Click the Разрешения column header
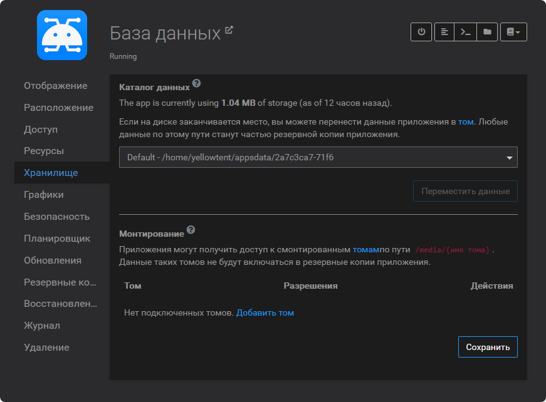The height and width of the screenshot is (402, 546). (x=310, y=286)
